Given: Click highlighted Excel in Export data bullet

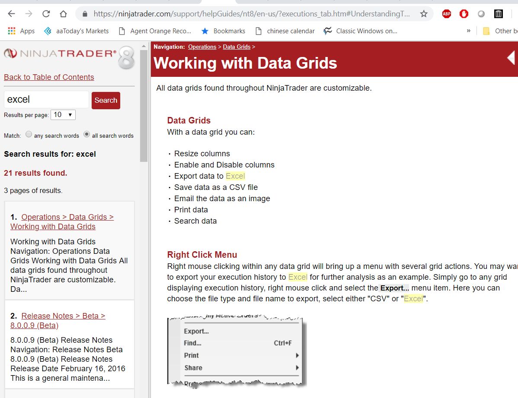Looking at the screenshot, I should tap(235, 176).
